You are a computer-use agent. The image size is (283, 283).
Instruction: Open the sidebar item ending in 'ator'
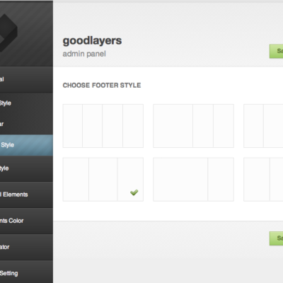point(26,247)
